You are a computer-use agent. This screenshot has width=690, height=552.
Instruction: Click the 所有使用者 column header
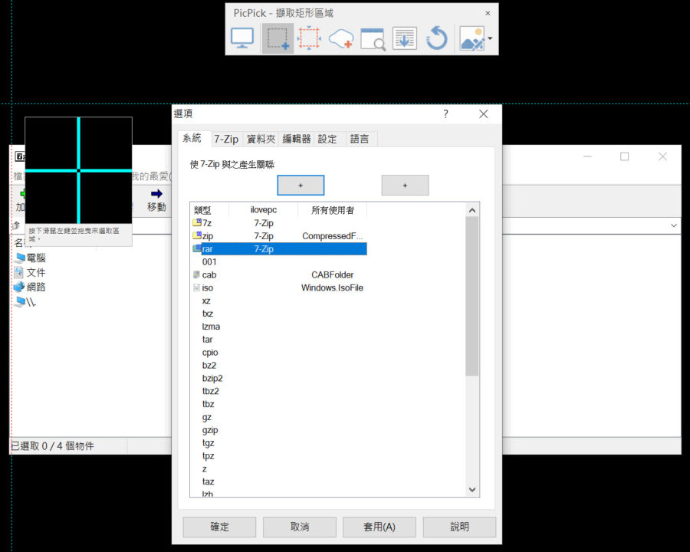click(x=333, y=210)
